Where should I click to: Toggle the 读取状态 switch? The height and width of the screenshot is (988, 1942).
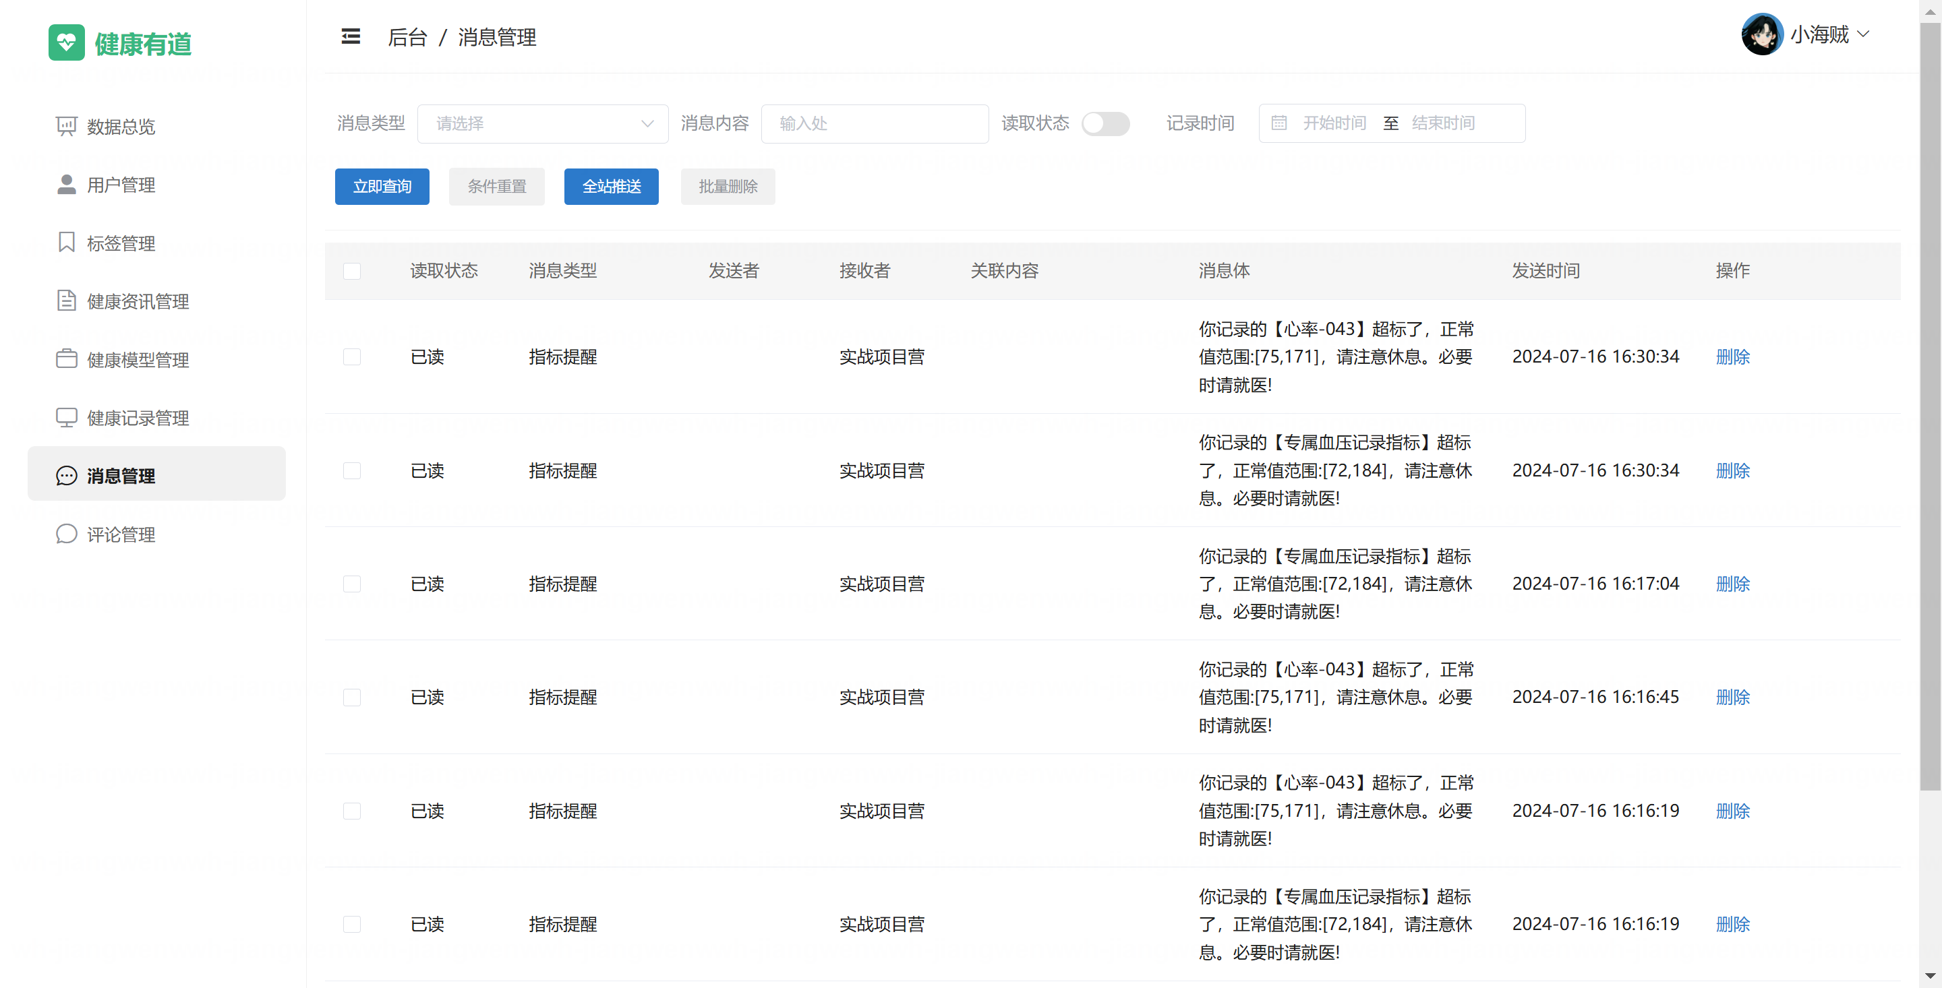tap(1105, 123)
